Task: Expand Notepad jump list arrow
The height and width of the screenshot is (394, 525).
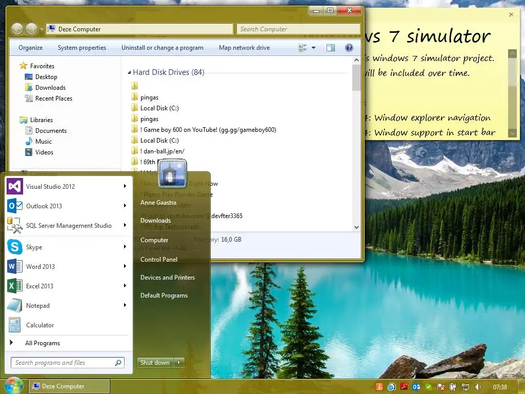Action: [x=125, y=305]
